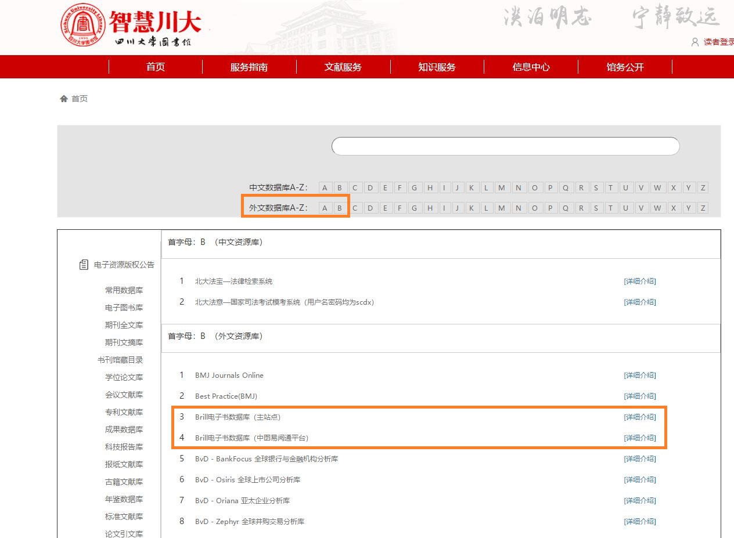Open 期刊全文库 in the sidebar

click(124, 325)
